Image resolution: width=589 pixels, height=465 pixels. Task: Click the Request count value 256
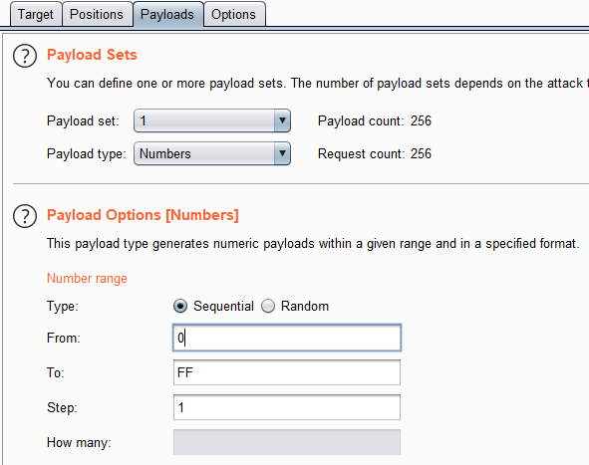click(421, 153)
